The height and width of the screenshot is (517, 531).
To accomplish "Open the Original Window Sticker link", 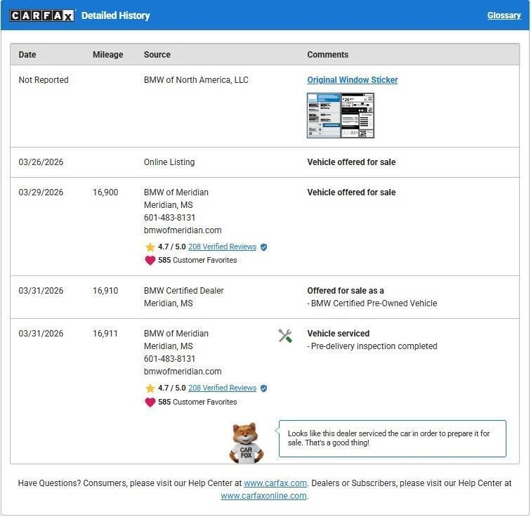I will pos(352,80).
